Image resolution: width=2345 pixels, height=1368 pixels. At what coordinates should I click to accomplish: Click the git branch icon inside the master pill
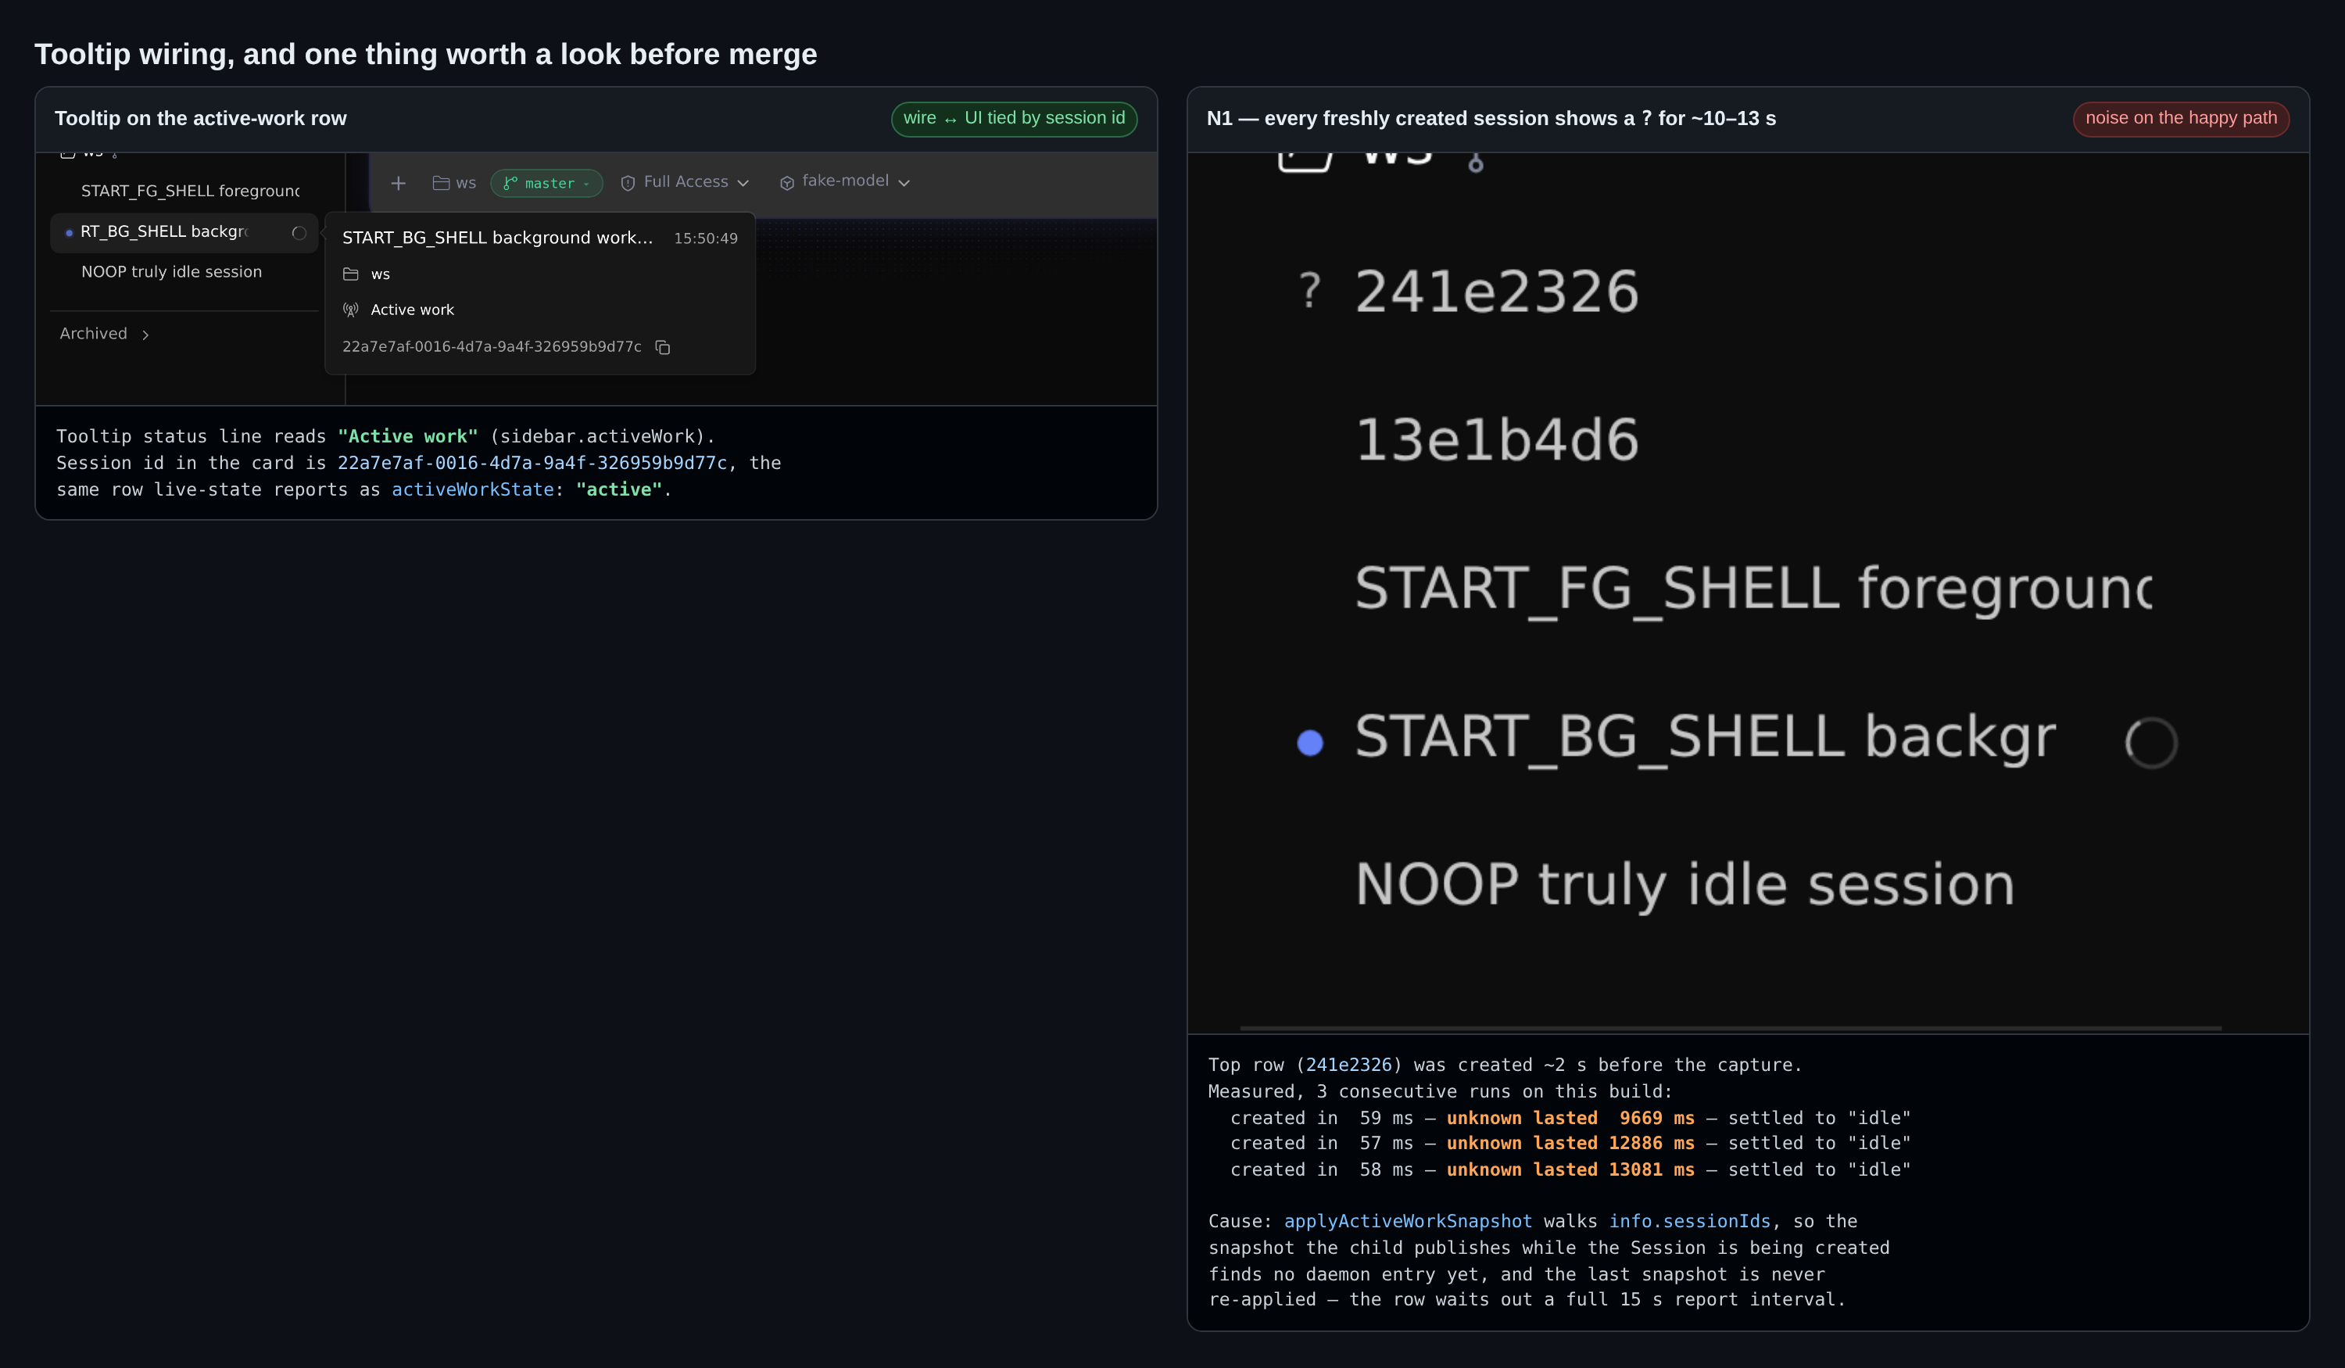coord(510,184)
